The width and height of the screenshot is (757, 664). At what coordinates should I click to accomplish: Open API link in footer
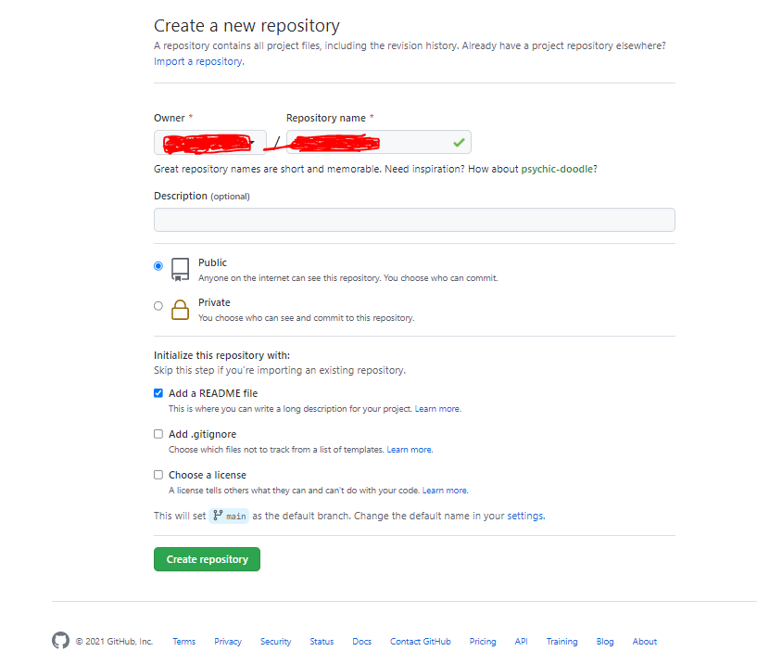tap(521, 642)
